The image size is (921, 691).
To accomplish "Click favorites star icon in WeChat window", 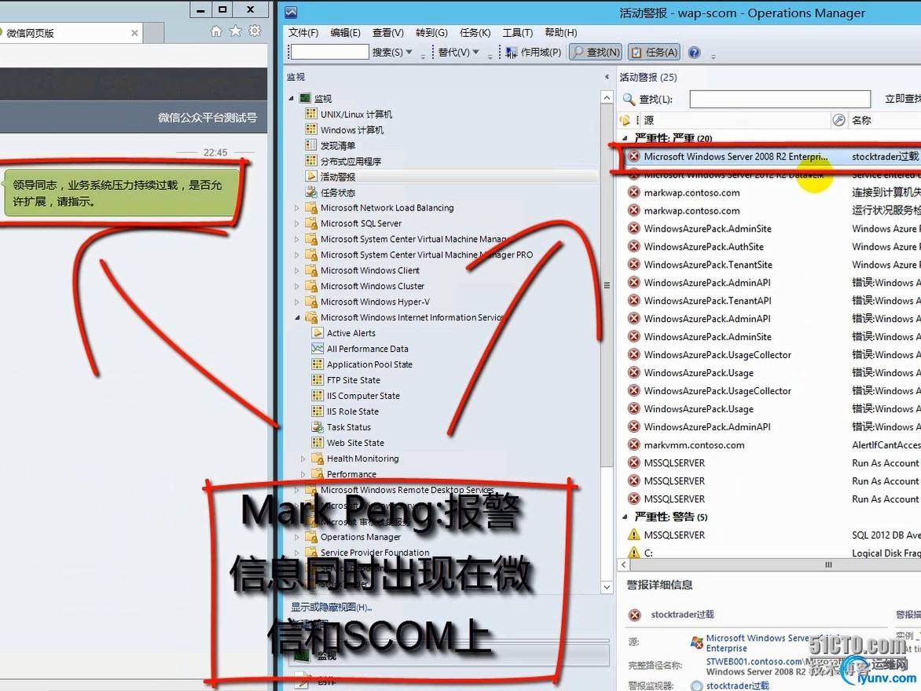I will tap(236, 31).
